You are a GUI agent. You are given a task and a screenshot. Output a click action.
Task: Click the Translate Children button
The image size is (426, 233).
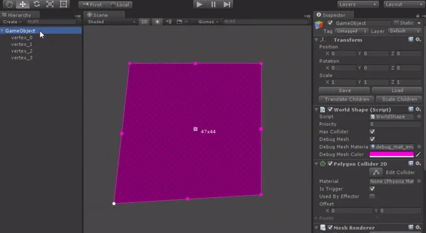(346, 99)
